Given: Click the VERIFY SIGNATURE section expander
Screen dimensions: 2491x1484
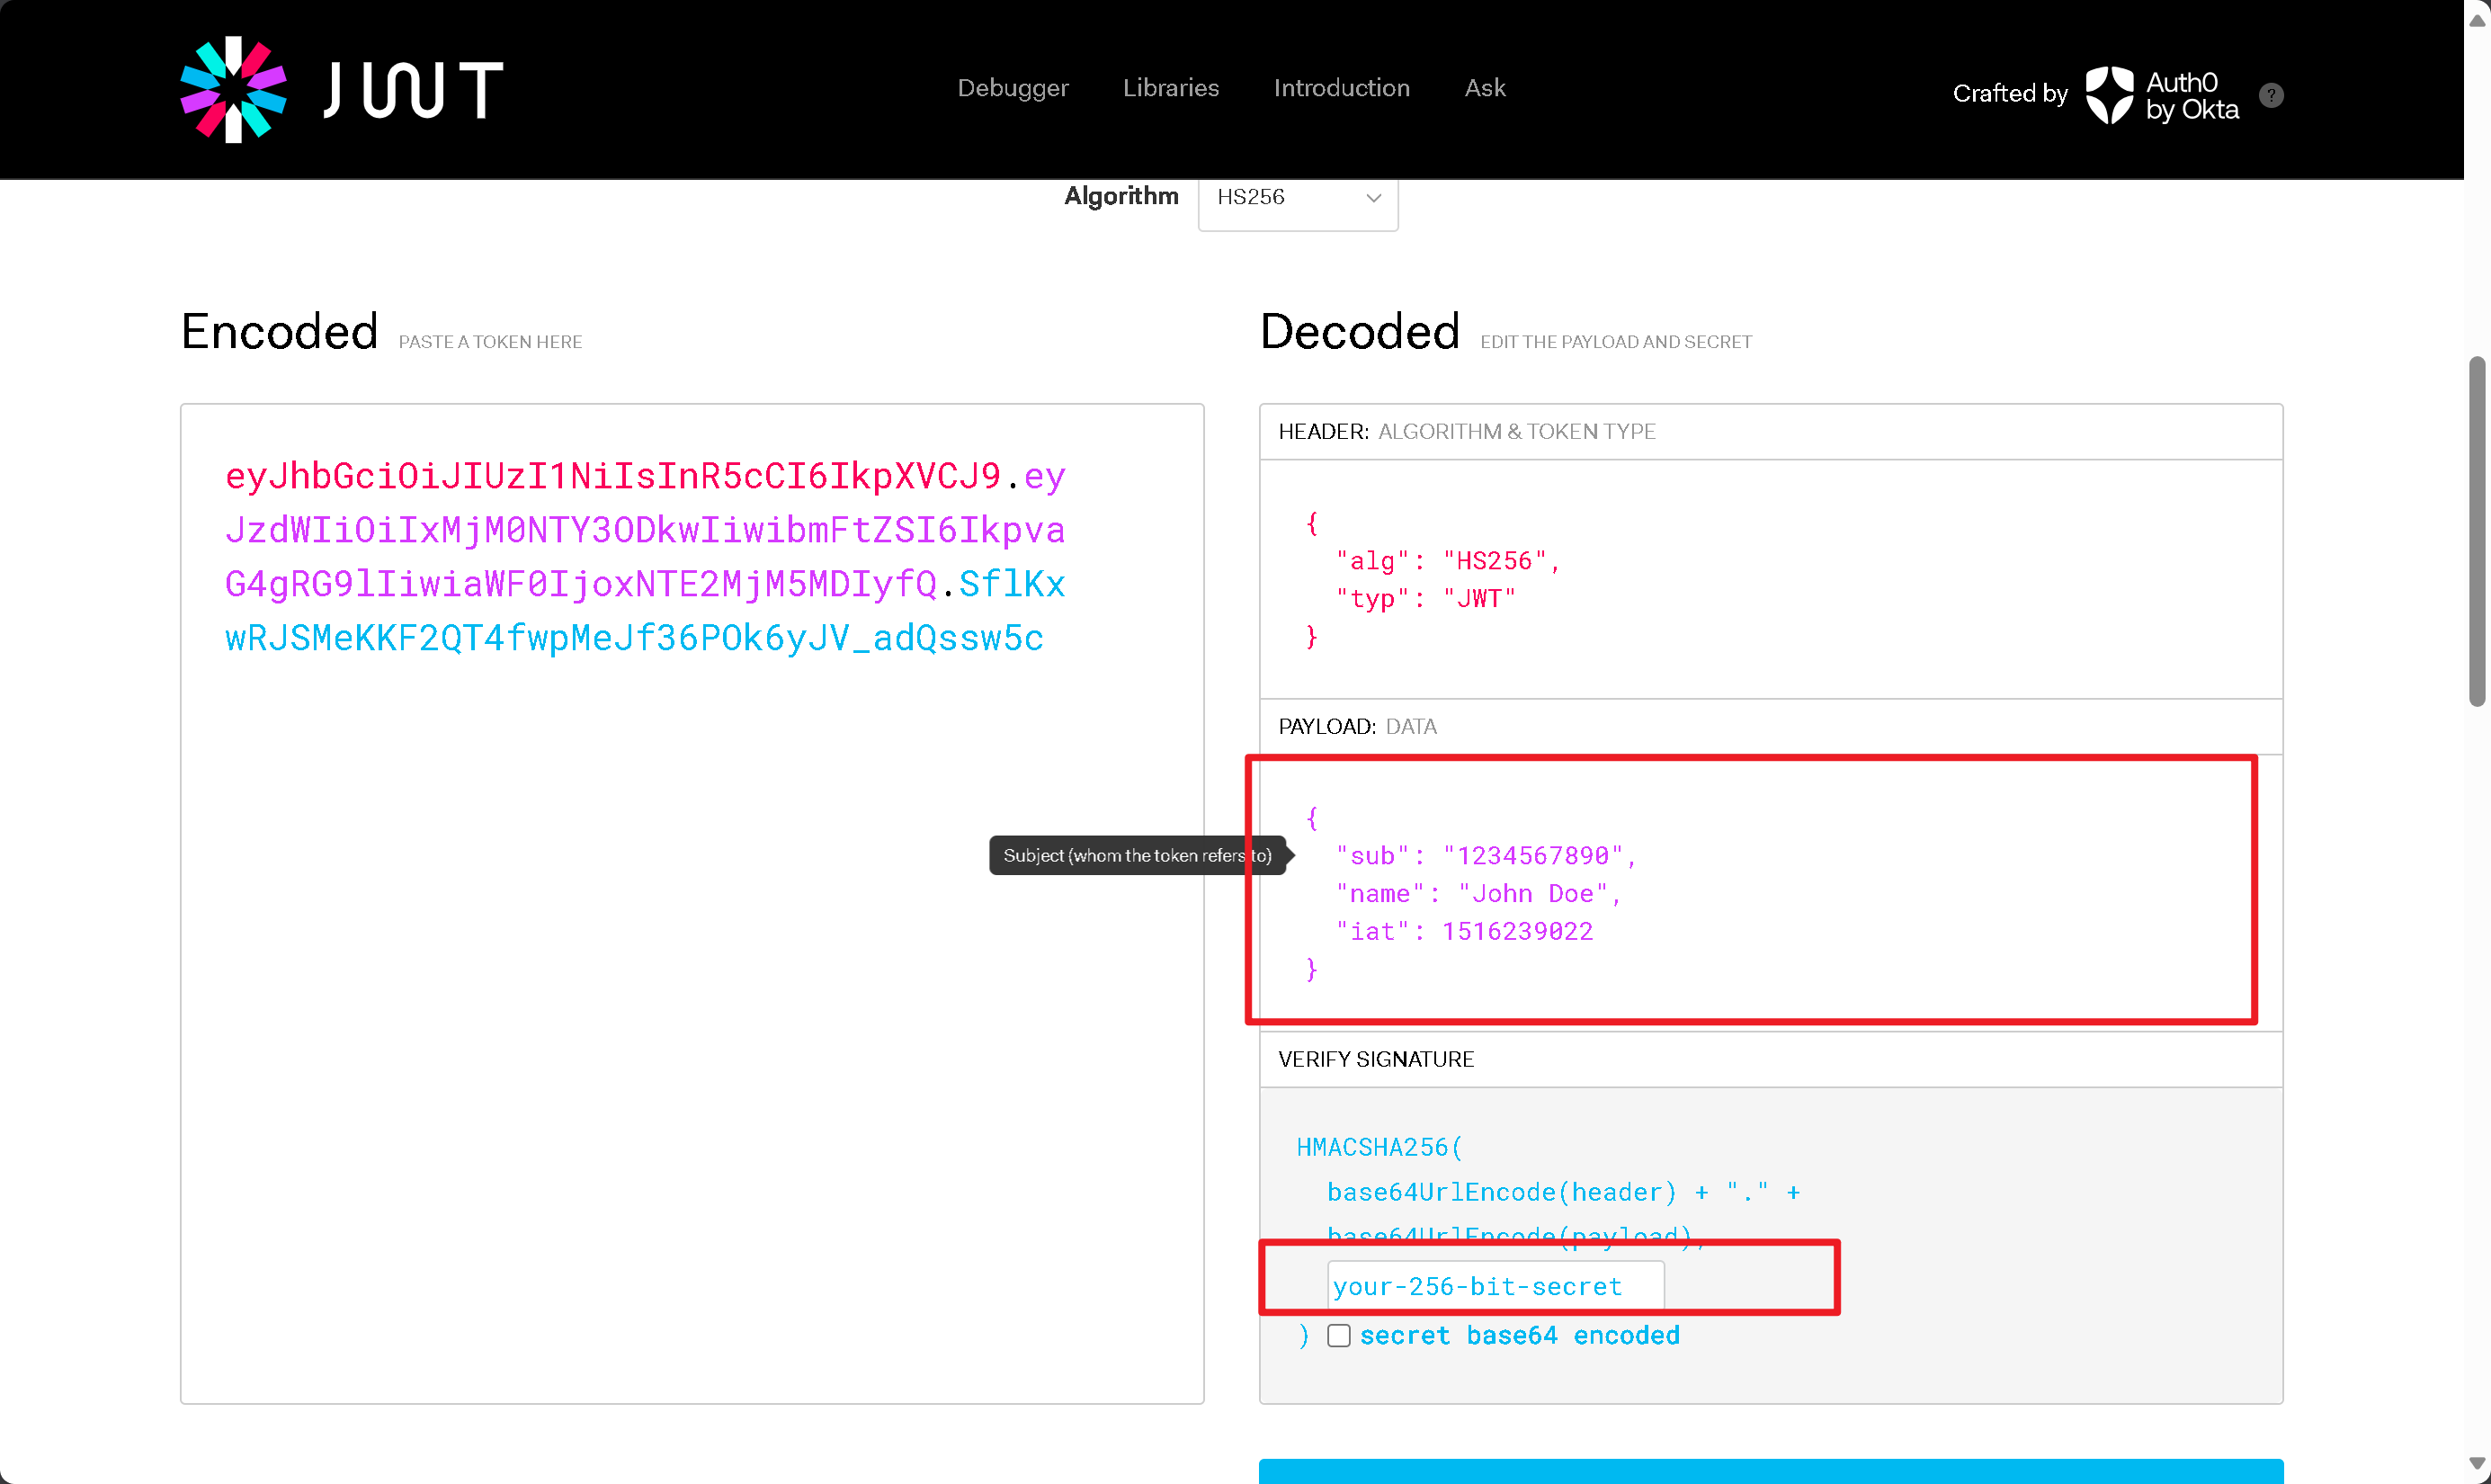Looking at the screenshot, I should click(x=1375, y=1059).
